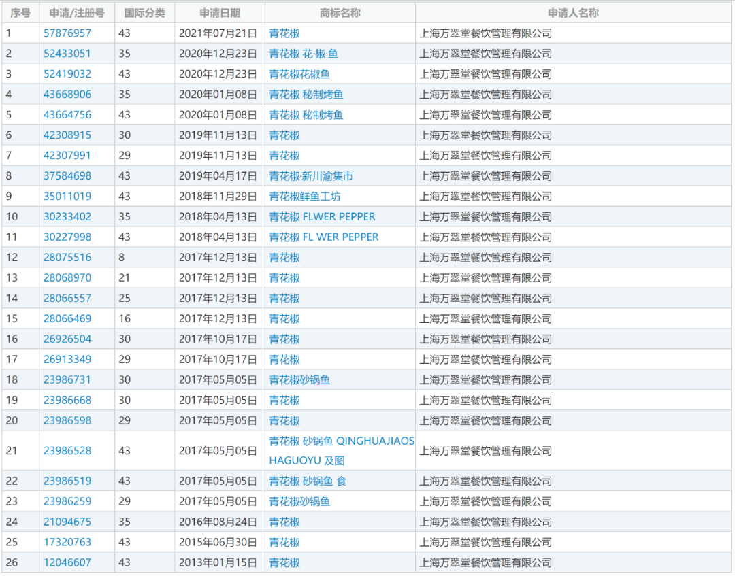
Task: Open trademark 青花椒 in row 1
Action: [x=284, y=33]
